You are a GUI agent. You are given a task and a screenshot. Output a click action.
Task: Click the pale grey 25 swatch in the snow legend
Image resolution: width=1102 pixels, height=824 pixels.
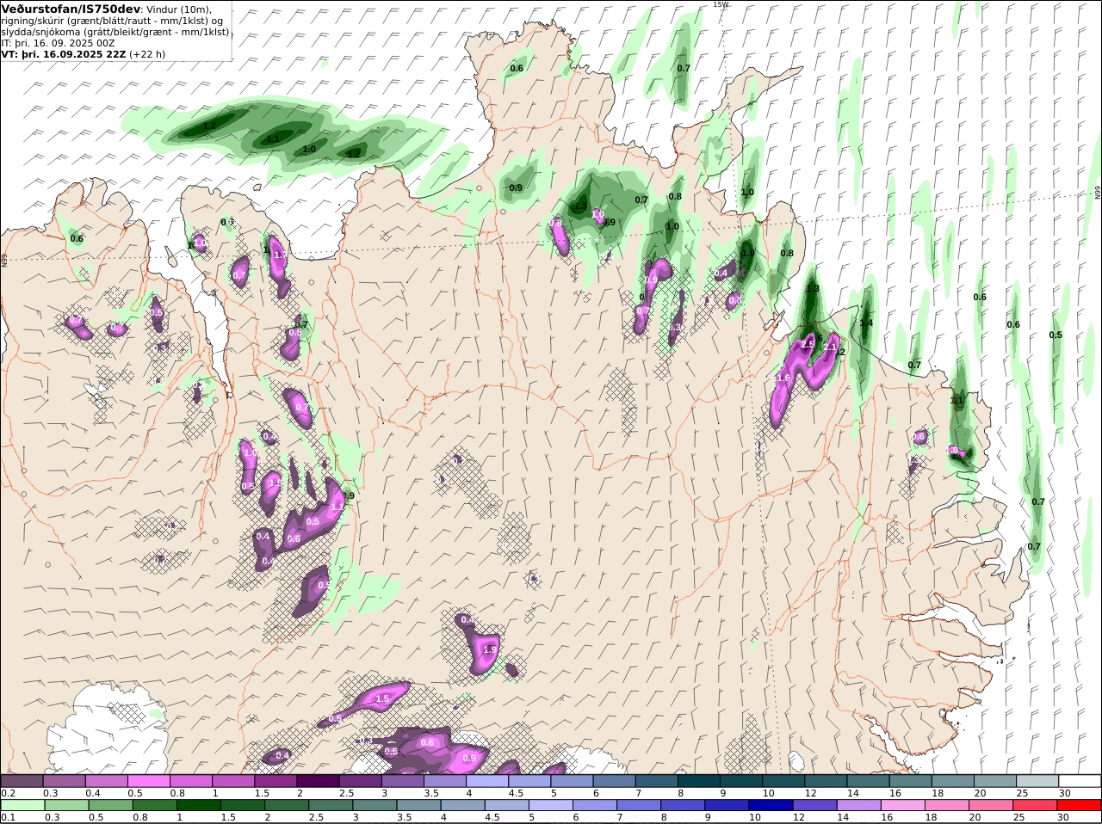click(x=1037, y=780)
